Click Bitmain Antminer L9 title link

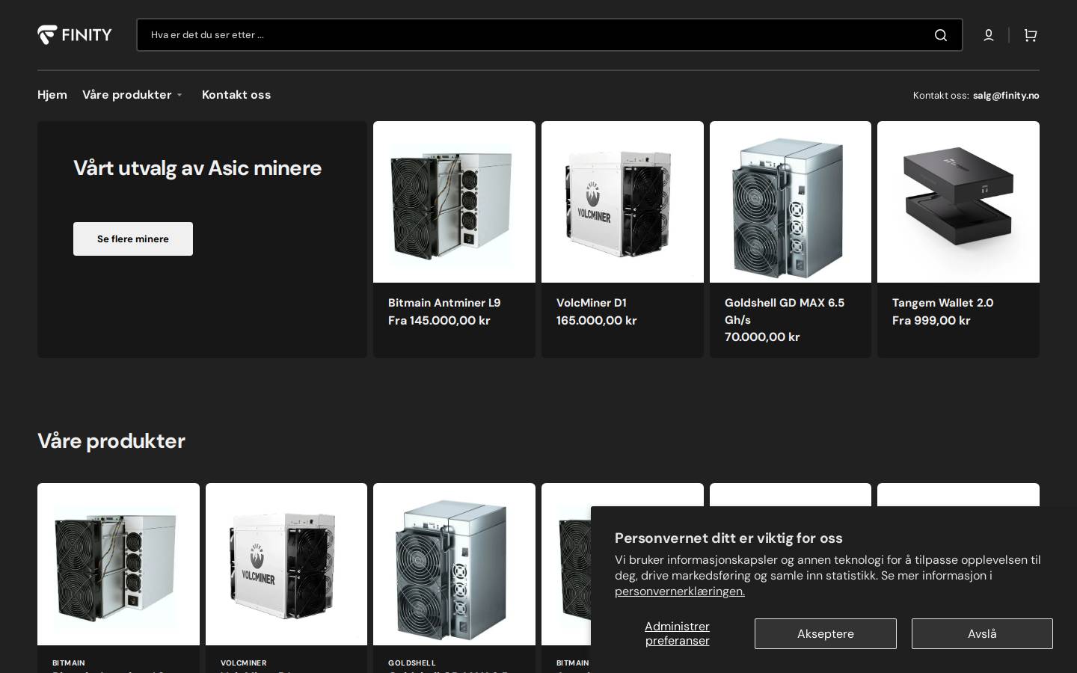444,303
